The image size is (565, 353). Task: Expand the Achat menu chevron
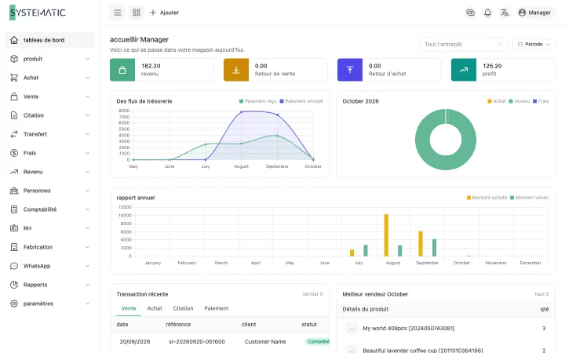(x=87, y=78)
